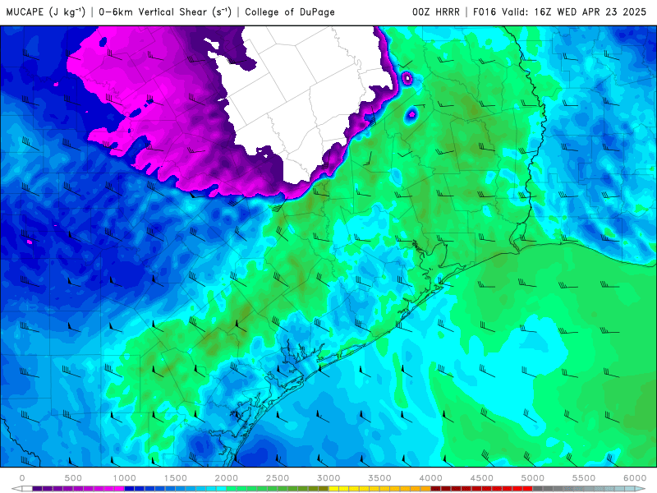Click the '4500' tick label on the colorbar

click(x=482, y=478)
